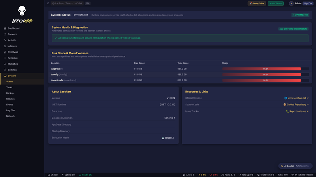Click the Settings gear icon in sidebar
Viewport: 316px width, 177px height.
pyautogui.click(x=5, y=70)
